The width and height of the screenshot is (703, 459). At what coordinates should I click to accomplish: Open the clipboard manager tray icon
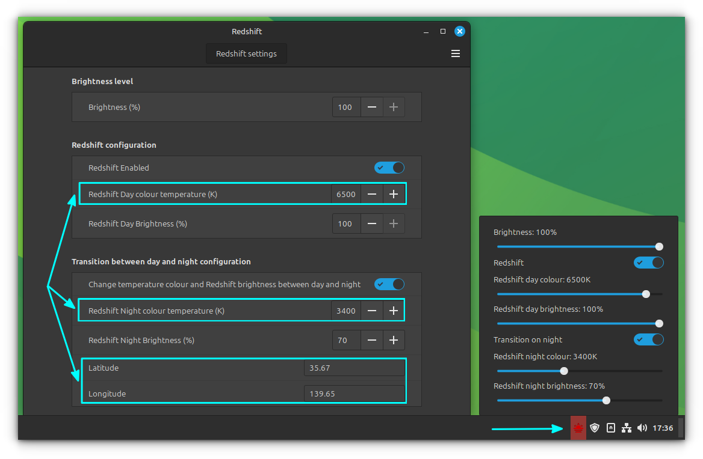click(610, 428)
